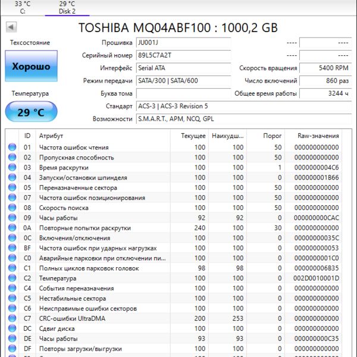357x357 pixels.
Task: Click raw value 000000000C35
Action: [317, 339]
